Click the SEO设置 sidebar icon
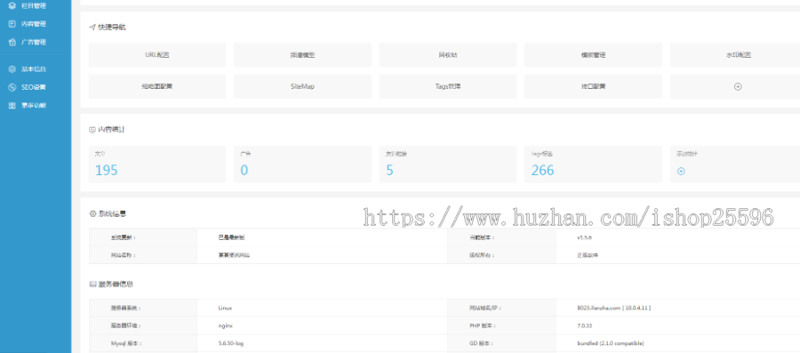Screen dimensions: 800x353 (x=12, y=87)
